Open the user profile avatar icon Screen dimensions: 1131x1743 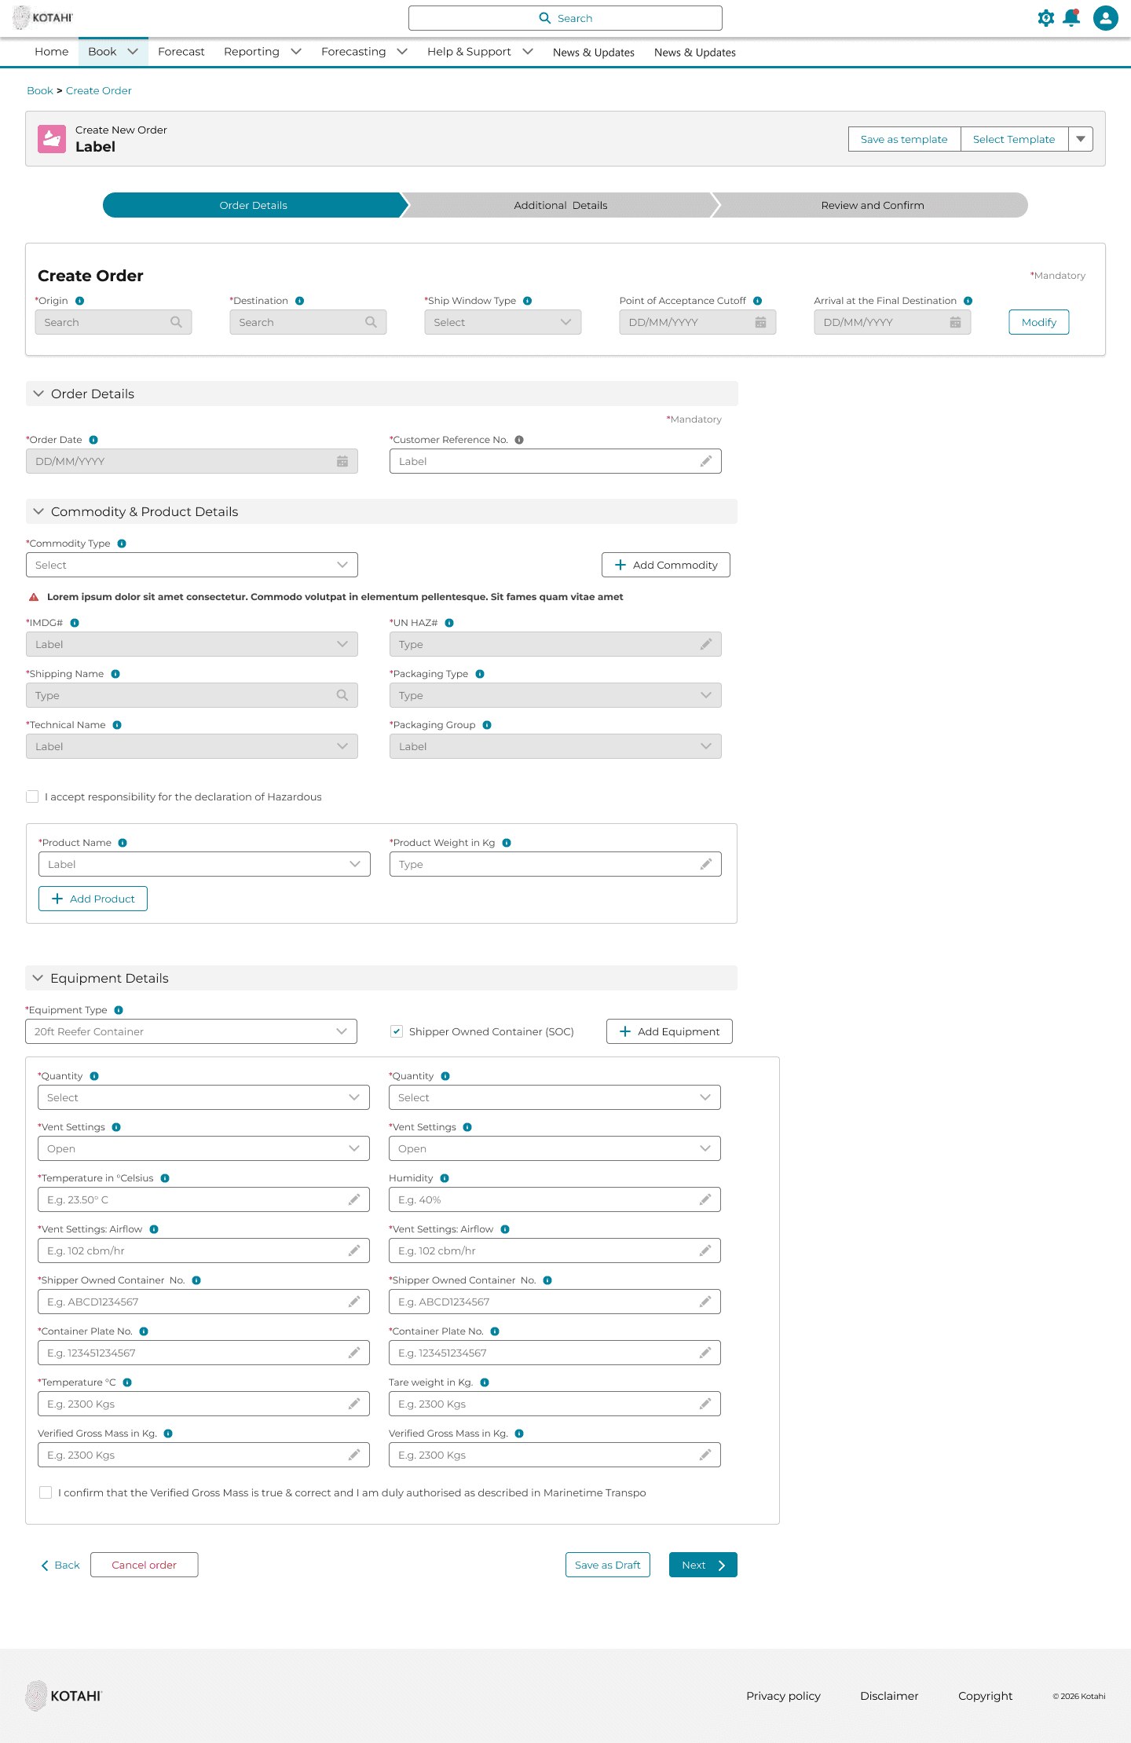pos(1106,17)
